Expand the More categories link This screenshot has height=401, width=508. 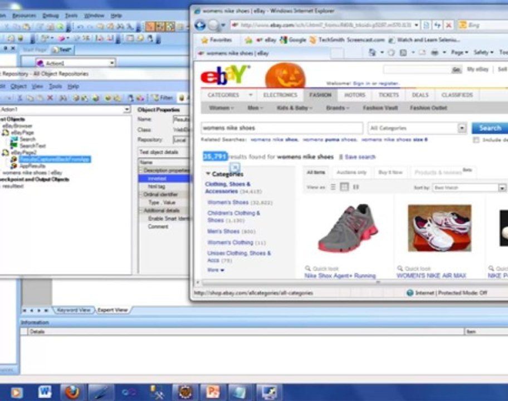point(216,270)
